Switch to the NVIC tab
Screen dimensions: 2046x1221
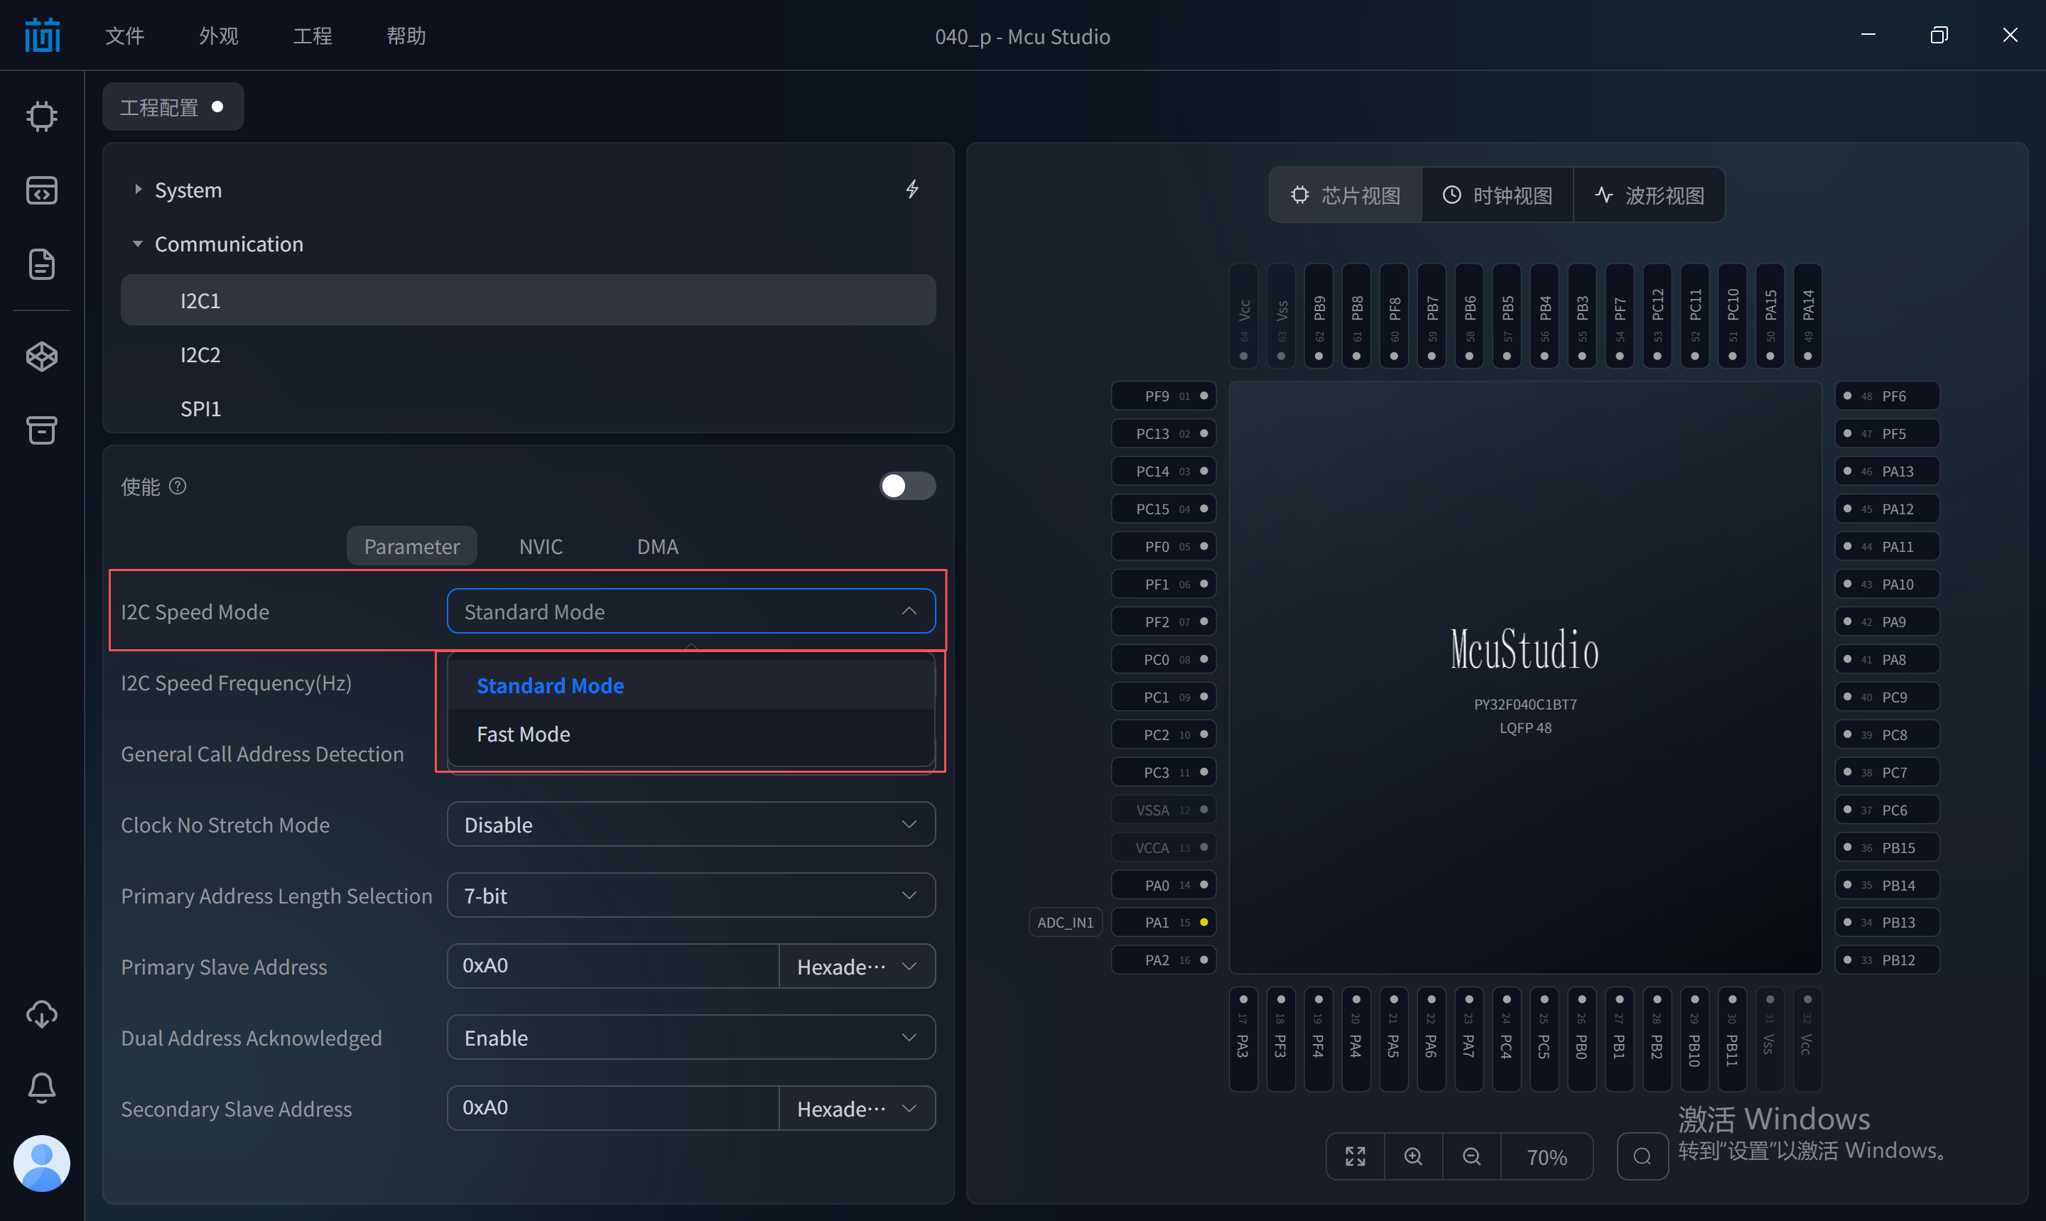coord(541,546)
